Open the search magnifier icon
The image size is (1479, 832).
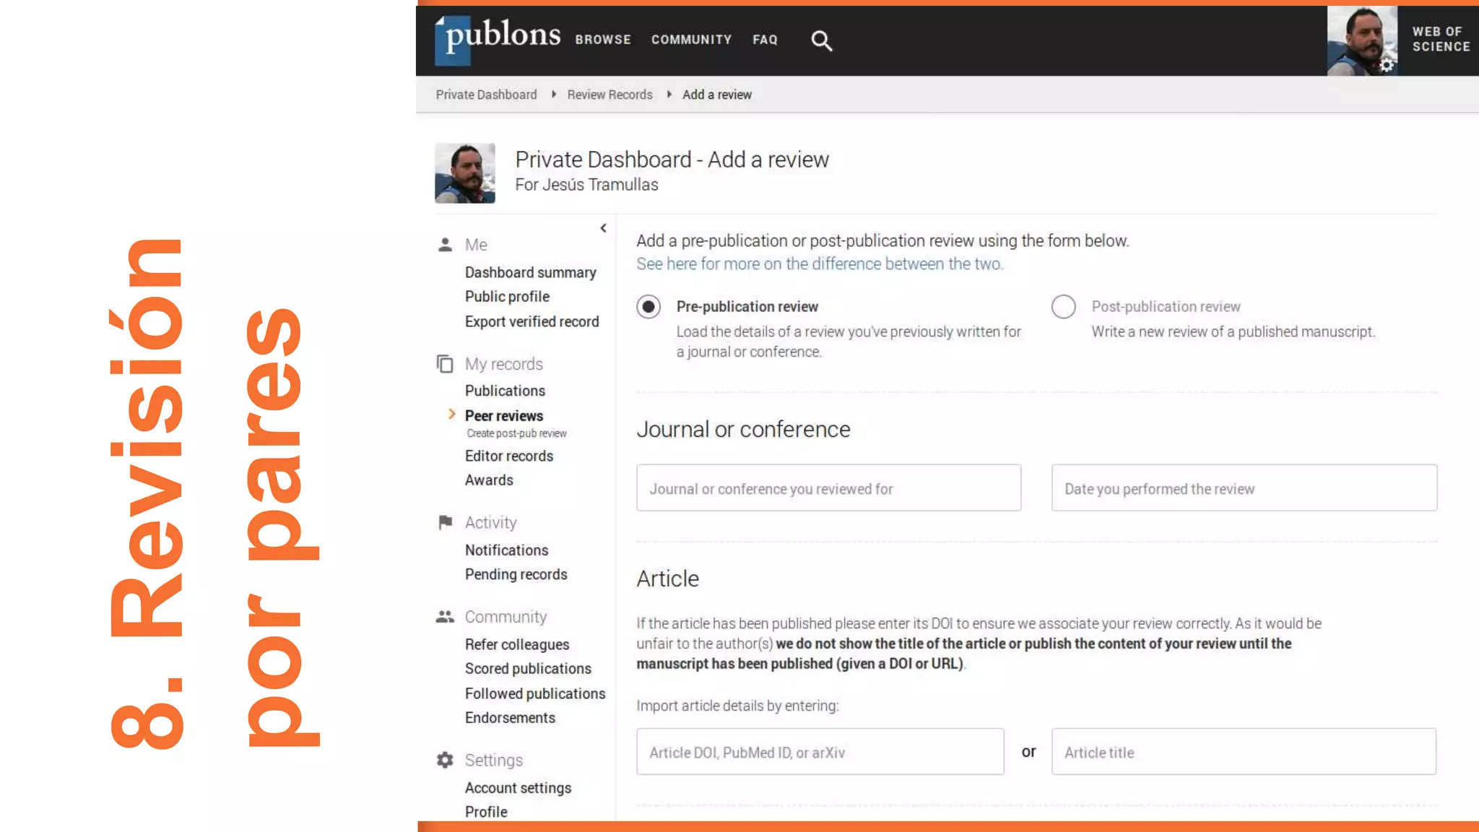[x=821, y=40]
